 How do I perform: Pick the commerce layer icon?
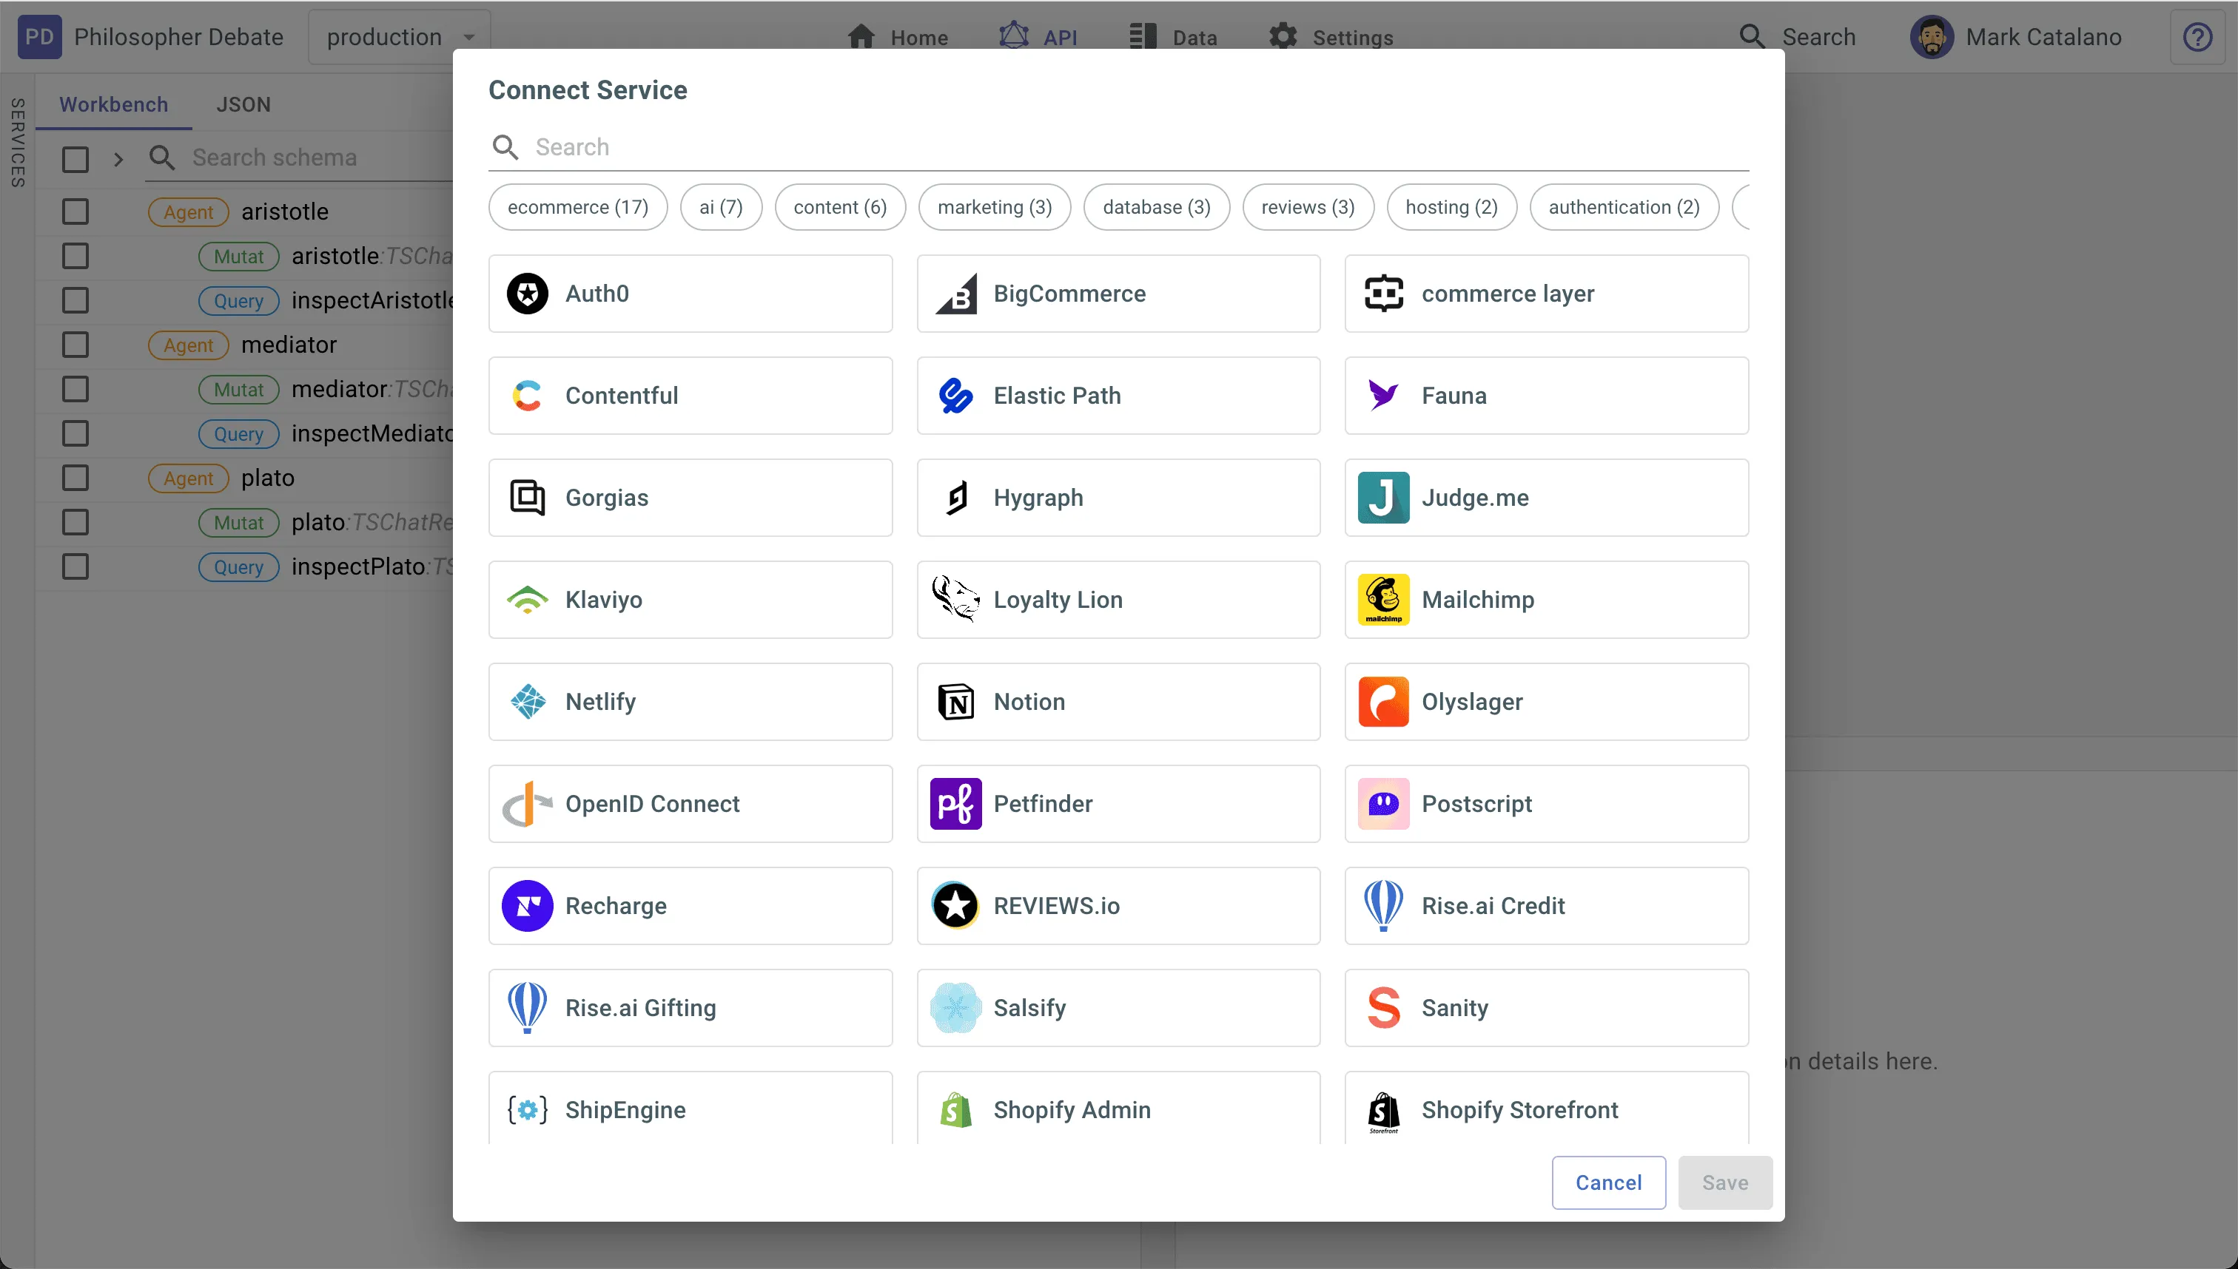click(1383, 294)
